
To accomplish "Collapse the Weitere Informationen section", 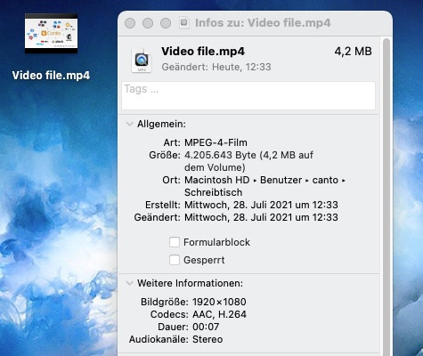I will (x=129, y=283).
